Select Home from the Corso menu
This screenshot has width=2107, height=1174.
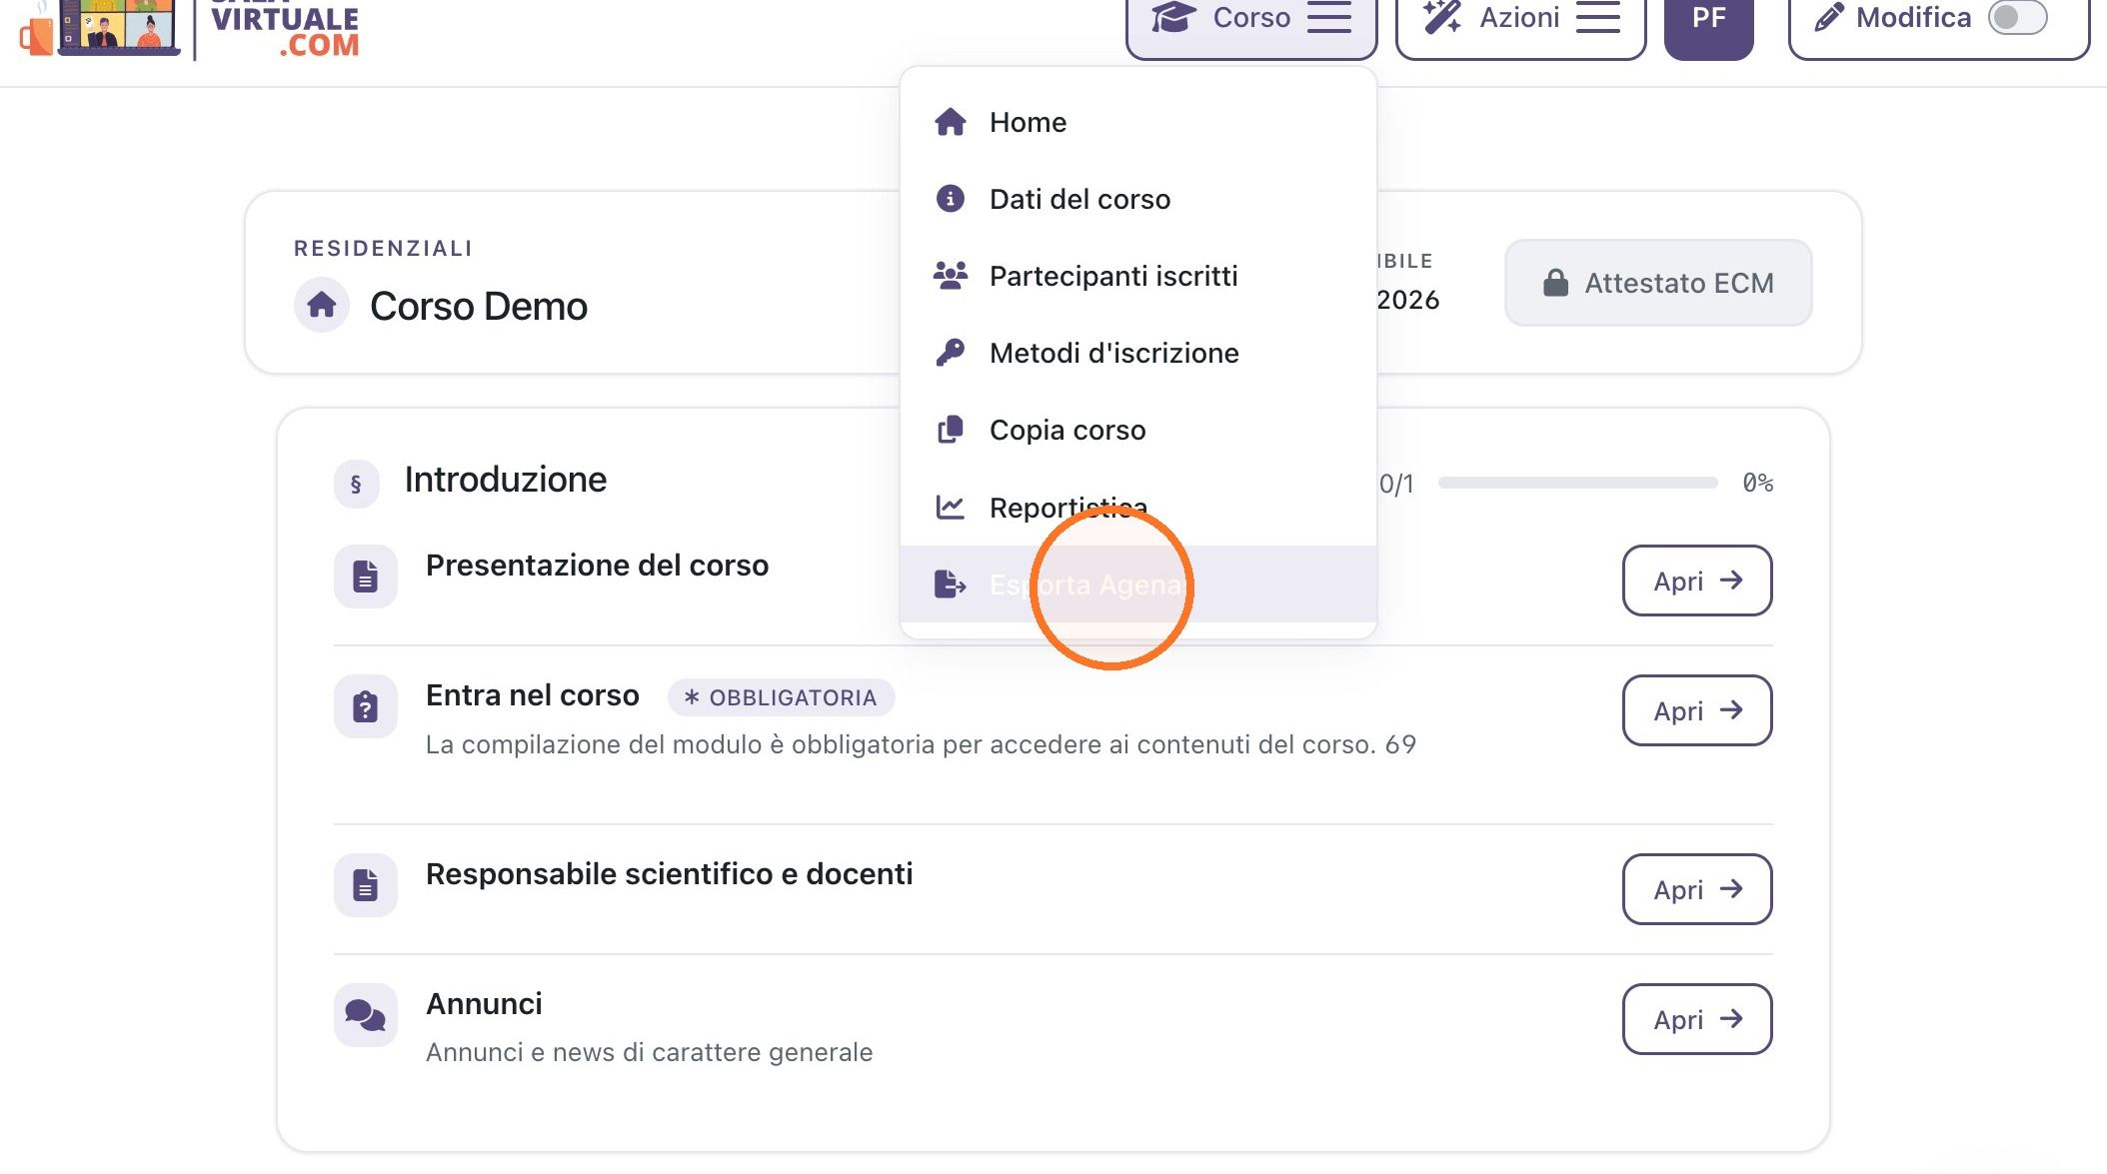click(1138, 122)
